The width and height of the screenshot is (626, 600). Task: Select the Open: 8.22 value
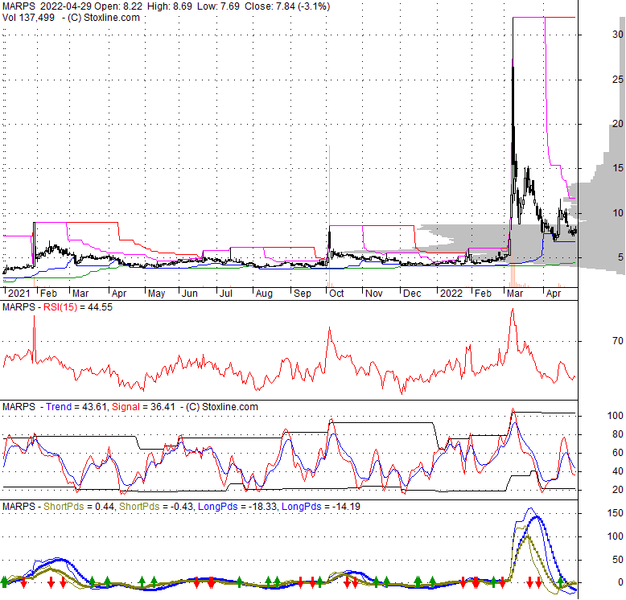click(x=118, y=6)
